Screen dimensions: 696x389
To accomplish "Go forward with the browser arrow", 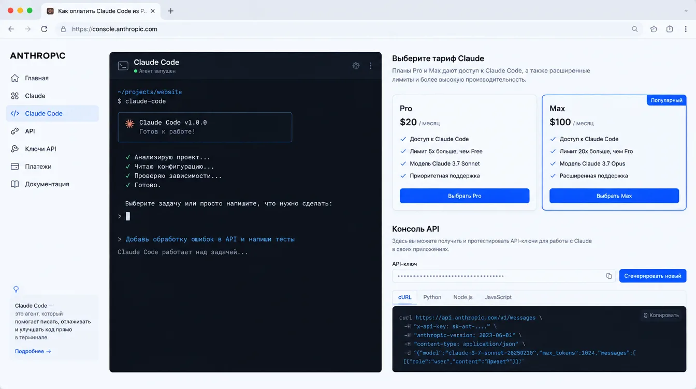I will (28, 29).
